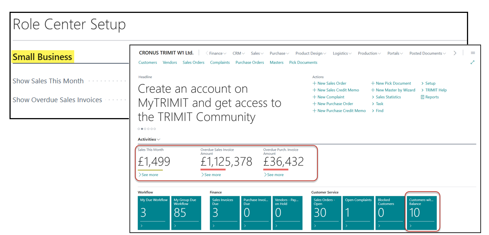The height and width of the screenshot is (235, 489).
Task: Click plus icon for New Pick Document
Action: pos(373,84)
